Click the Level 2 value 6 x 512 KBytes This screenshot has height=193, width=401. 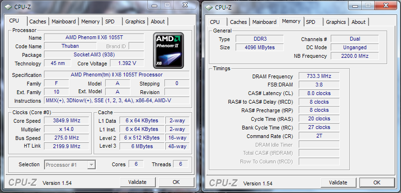(141, 138)
